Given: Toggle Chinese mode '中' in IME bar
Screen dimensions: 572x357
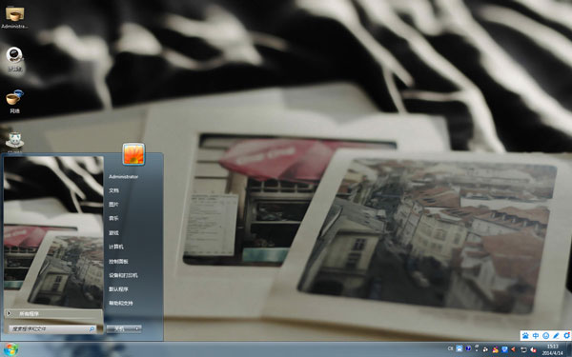Looking at the screenshot, I should (536, 335).
